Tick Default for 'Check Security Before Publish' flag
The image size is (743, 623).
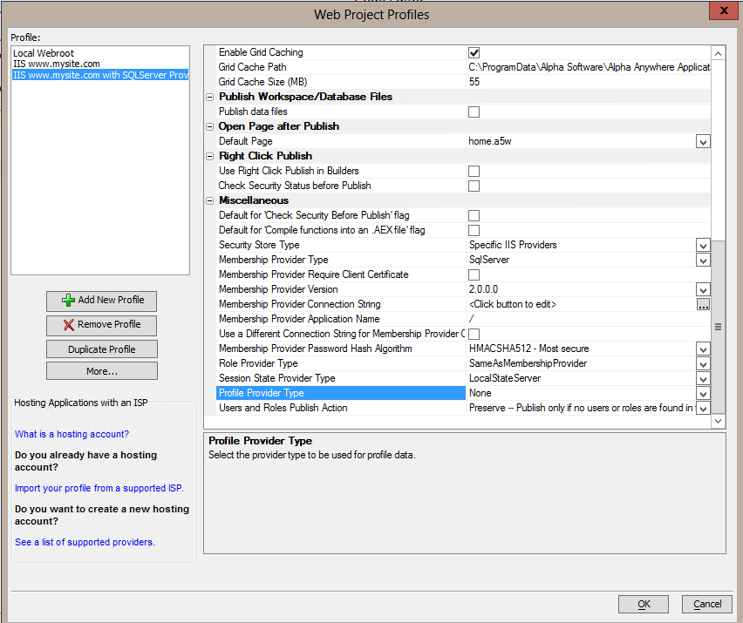[x=474, y=215]
